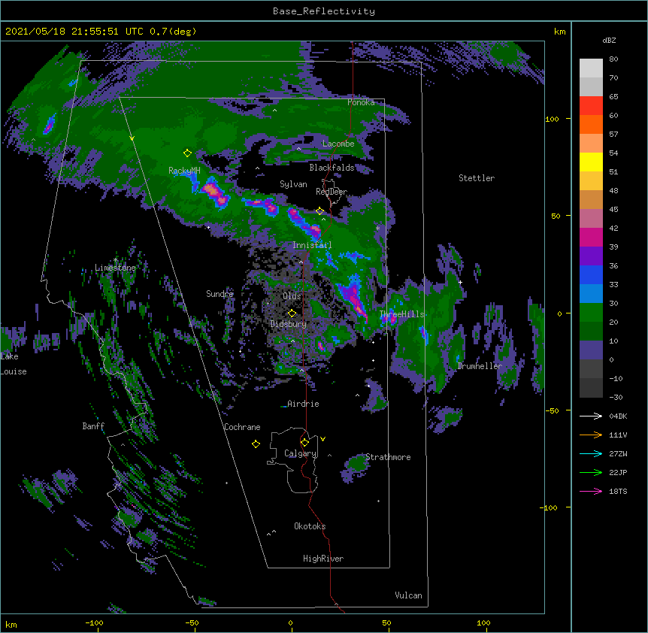Viewport: 648px width, 633px height.
Task: Click the white 04DK arrow icon
Action: [x=591, y=416]
